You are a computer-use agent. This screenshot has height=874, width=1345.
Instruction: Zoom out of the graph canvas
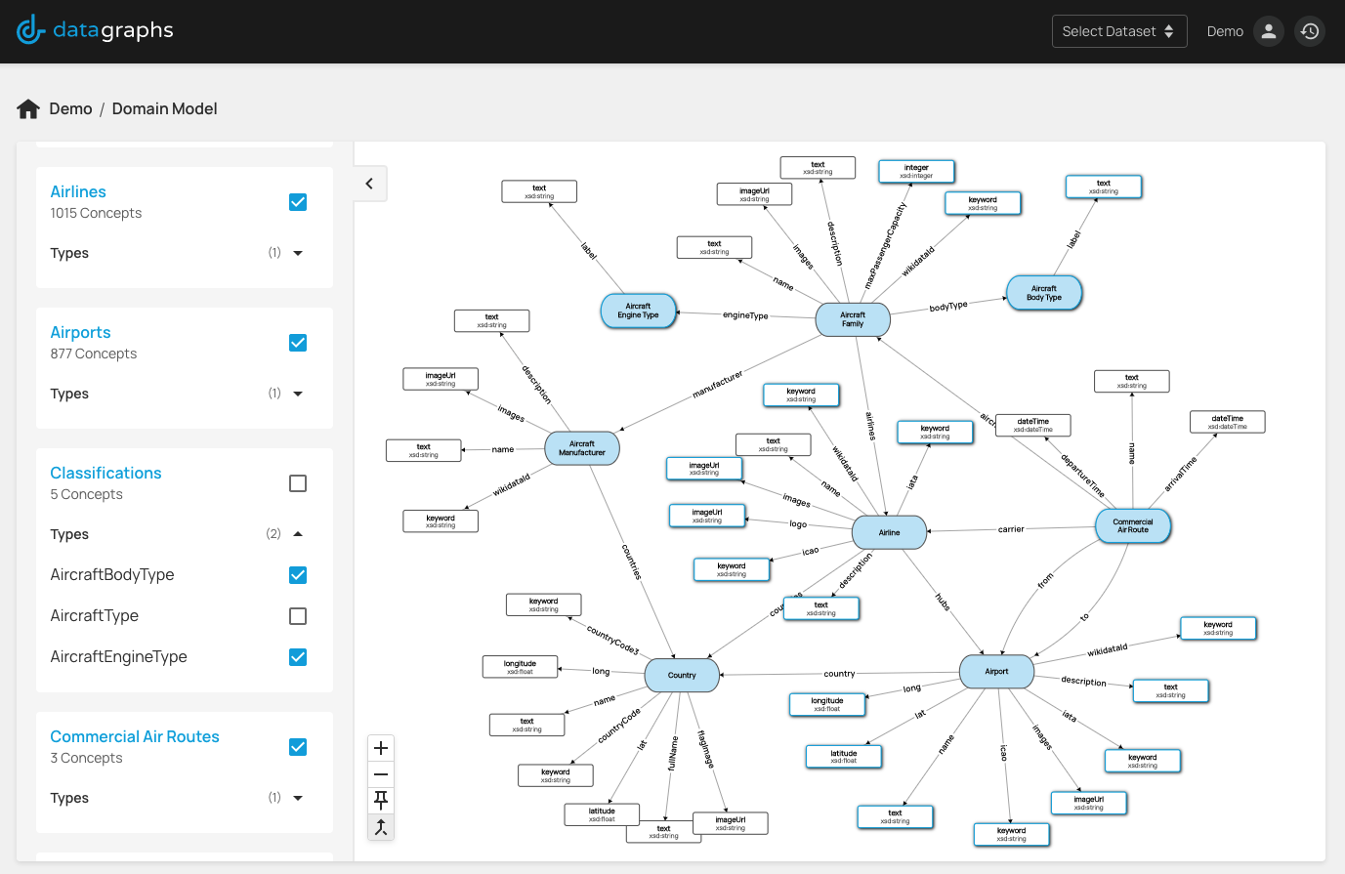(x=381, y=773)
